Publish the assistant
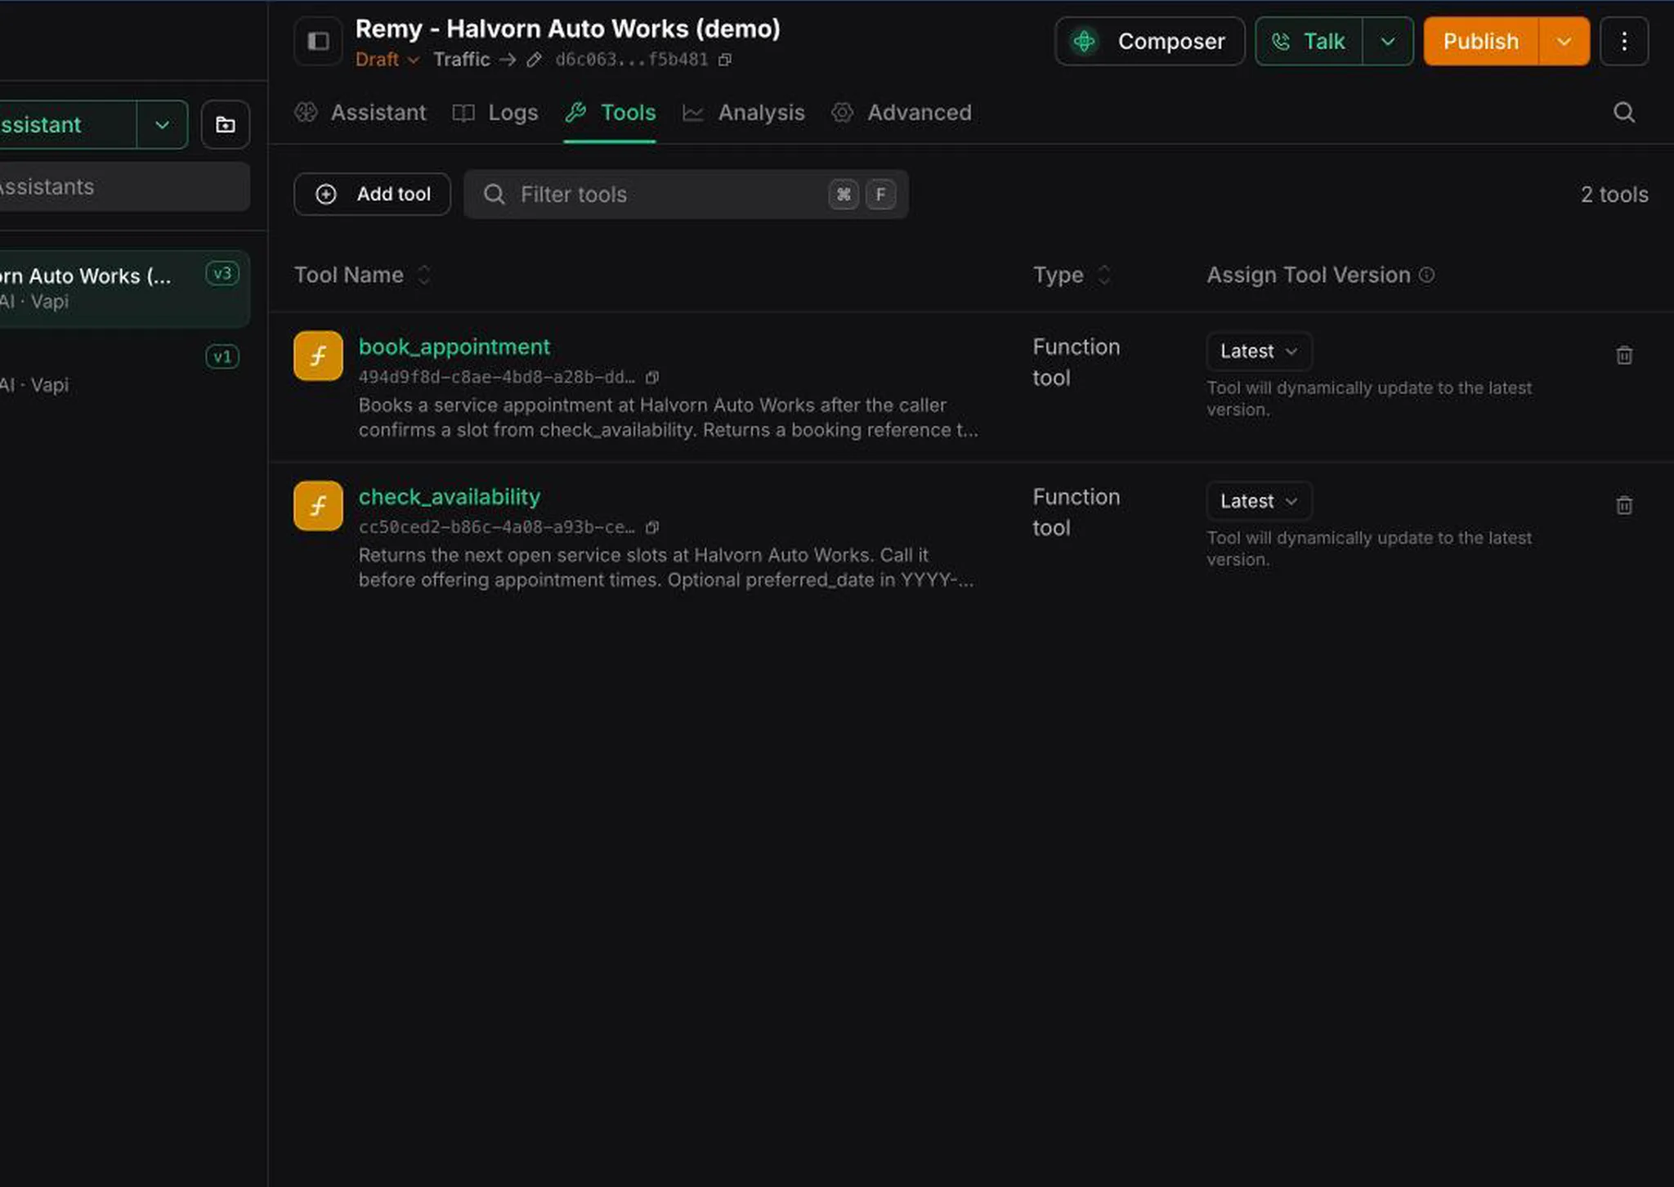Viewport: 1674px width, 1187px height. coord(1480,41)
